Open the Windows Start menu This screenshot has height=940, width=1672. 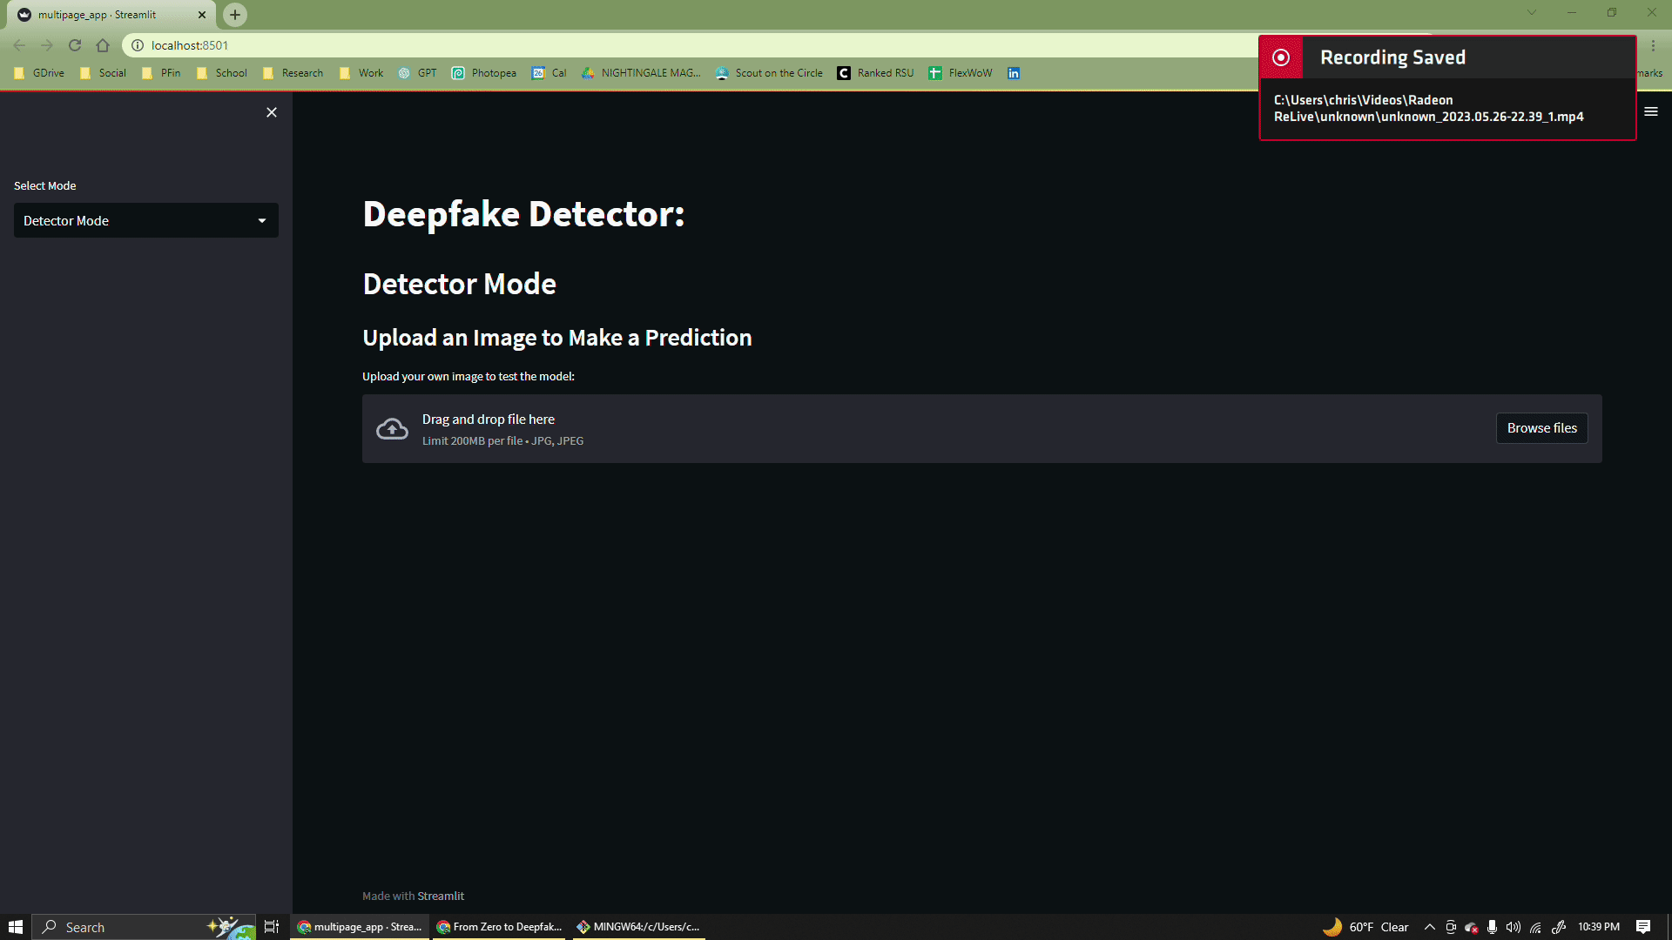pos(16,927)
